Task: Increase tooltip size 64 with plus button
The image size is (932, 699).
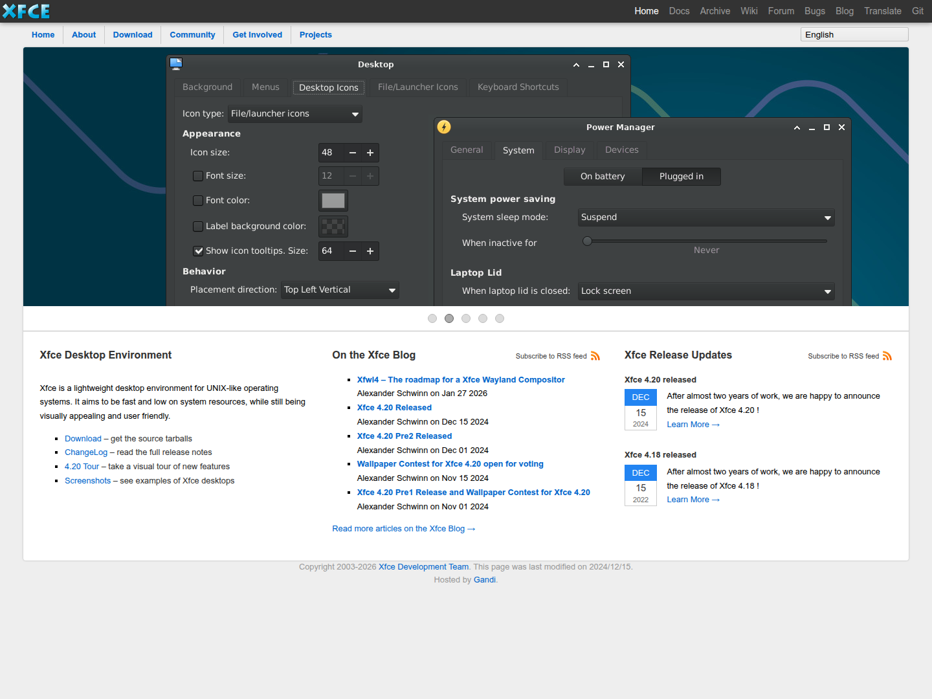Action: coord(370,251)
